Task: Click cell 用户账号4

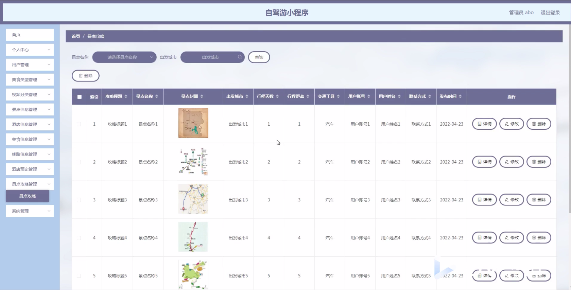Action: [360, 238]
